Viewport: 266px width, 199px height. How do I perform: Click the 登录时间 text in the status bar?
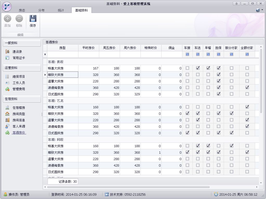point(74,194)
